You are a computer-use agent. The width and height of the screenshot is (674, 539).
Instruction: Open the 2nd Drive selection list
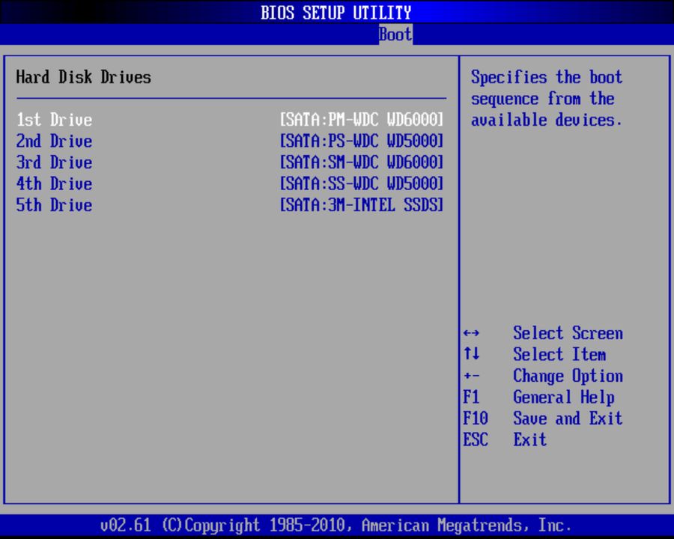[x=52, y=141]
